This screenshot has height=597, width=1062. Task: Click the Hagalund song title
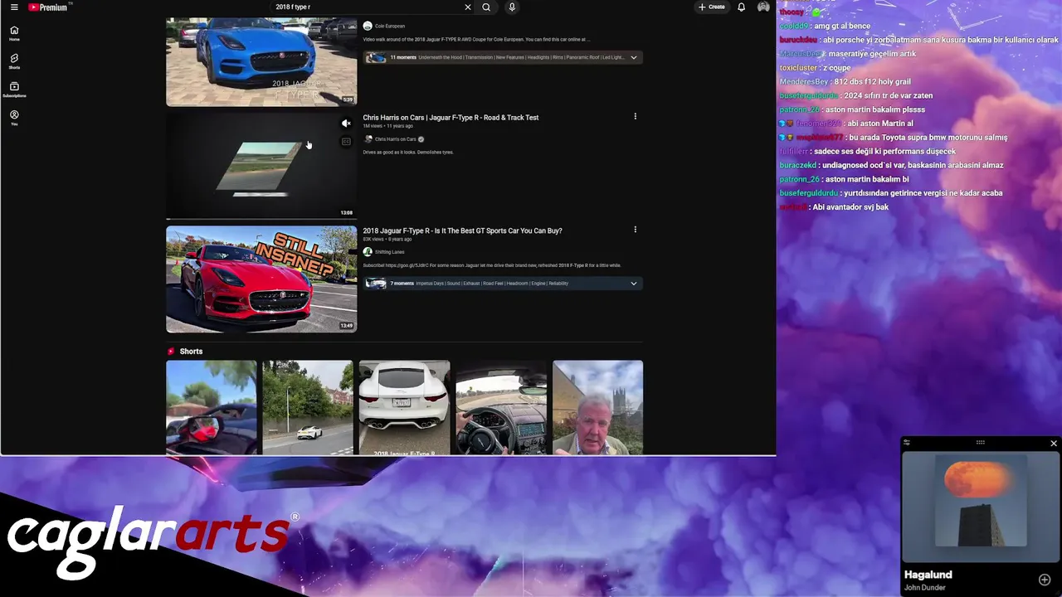(928, 575)
